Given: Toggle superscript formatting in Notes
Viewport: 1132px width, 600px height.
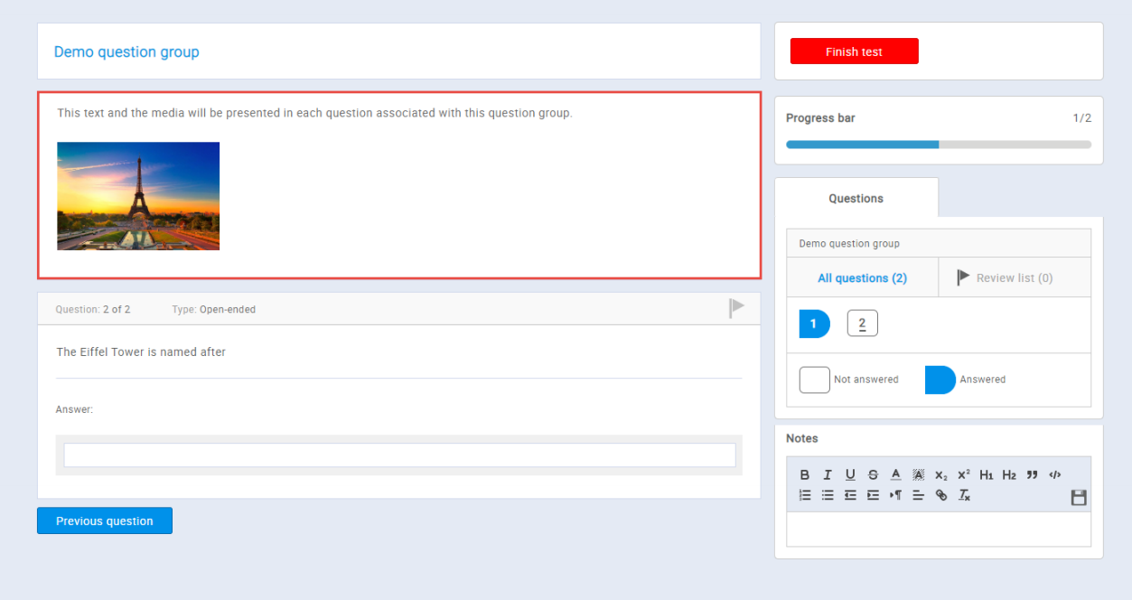Looking at the screenshot, I should point(963,474).
